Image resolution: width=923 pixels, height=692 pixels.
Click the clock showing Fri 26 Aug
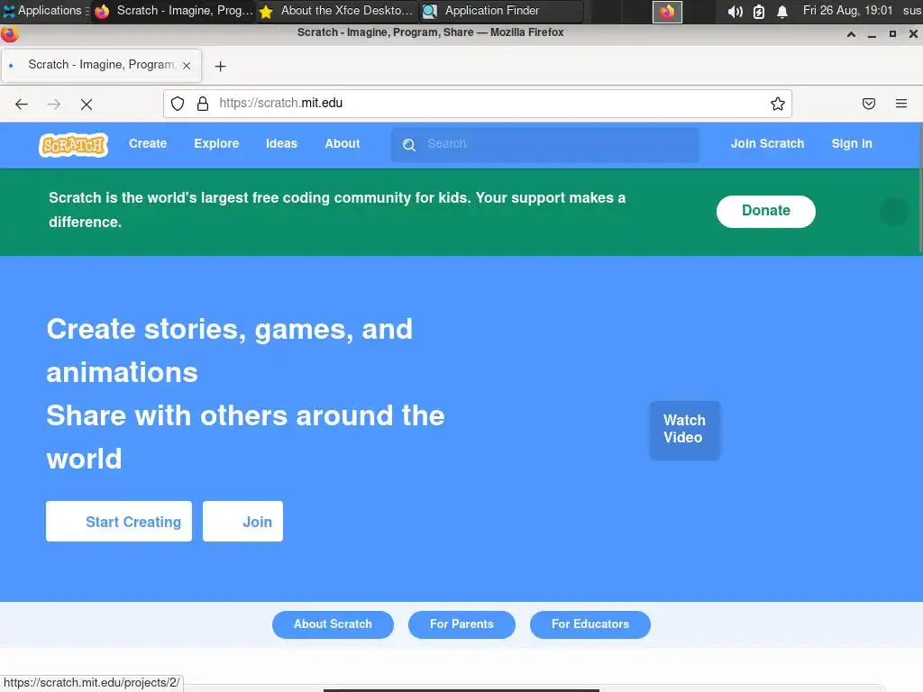coord(847,11)
